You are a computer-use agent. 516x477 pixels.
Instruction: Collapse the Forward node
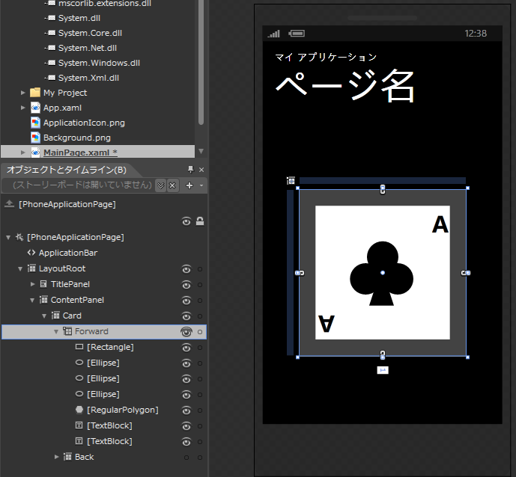tap(56, 331)
